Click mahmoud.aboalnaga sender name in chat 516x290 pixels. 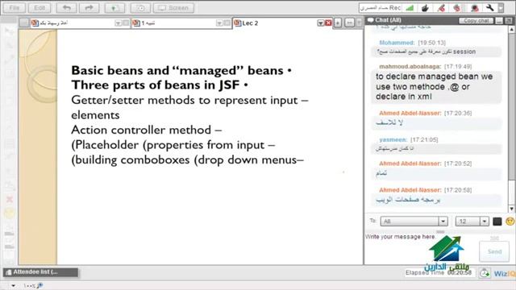click(410, 66)
